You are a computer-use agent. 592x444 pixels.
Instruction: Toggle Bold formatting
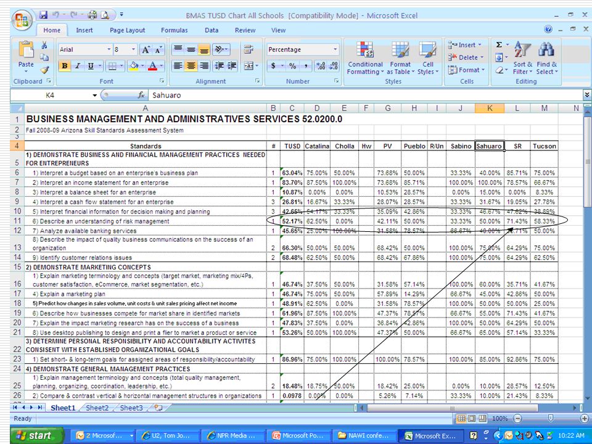click(65, 66)
